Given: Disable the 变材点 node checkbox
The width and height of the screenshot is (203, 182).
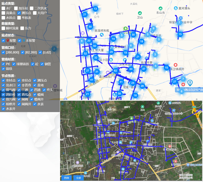Looking at the screenshot, I should click(x=3, y=80).
